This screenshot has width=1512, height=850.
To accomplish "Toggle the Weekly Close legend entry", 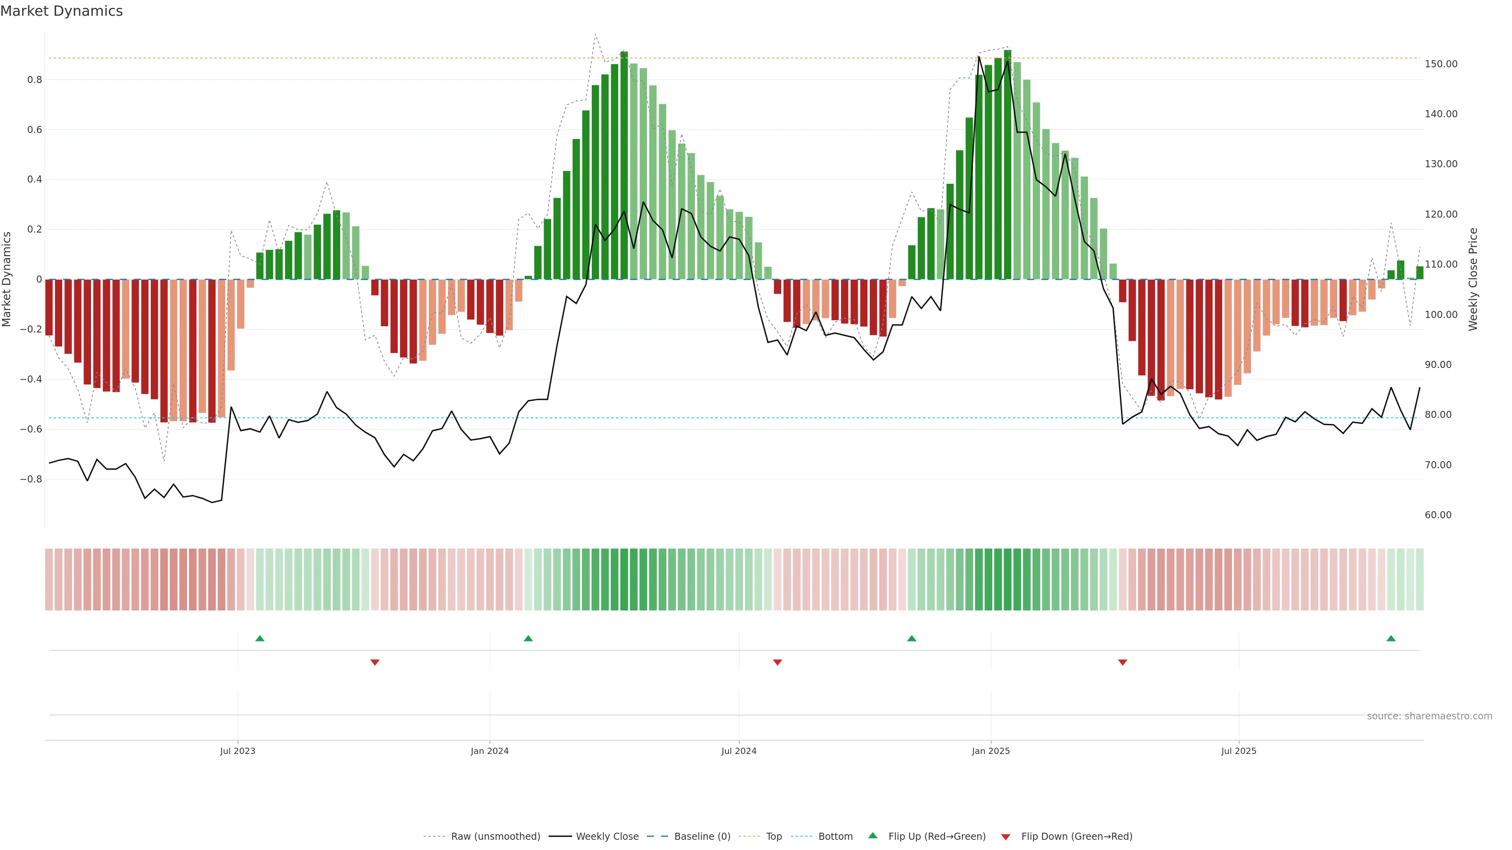I will [607, 837].
